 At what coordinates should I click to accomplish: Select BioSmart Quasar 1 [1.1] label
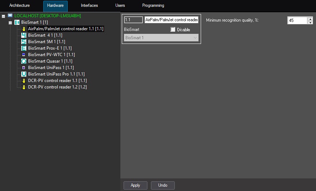[50, 61]
